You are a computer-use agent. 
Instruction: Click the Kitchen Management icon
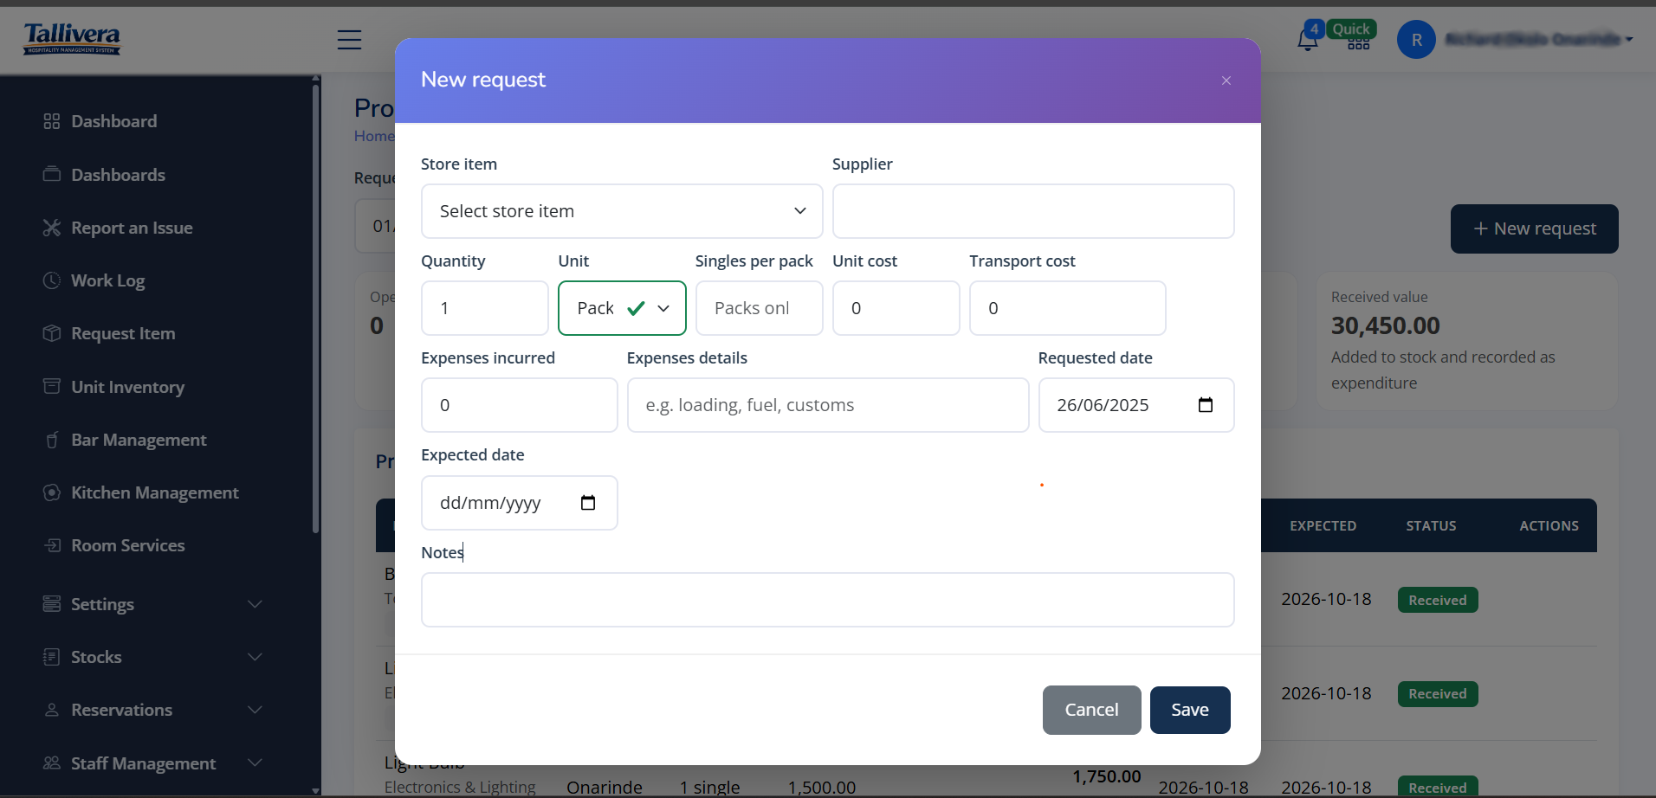(x=52, y=492)
